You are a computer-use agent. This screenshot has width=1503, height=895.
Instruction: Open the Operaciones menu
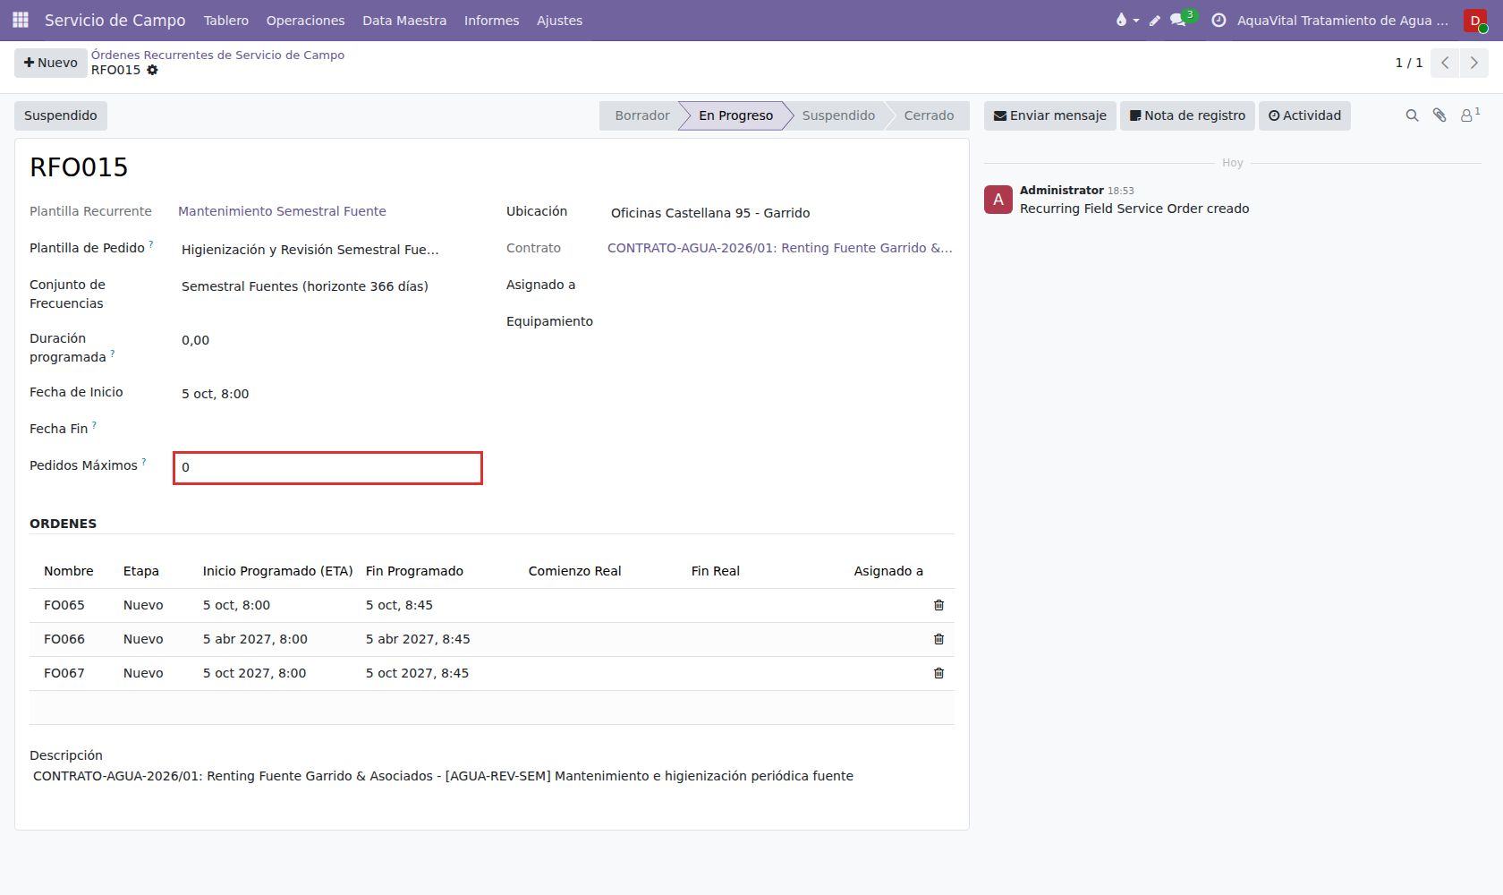click(x=305, y=20)
